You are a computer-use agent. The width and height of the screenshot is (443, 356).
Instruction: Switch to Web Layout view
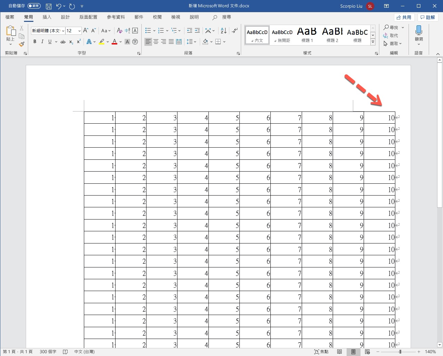(367, 352)
